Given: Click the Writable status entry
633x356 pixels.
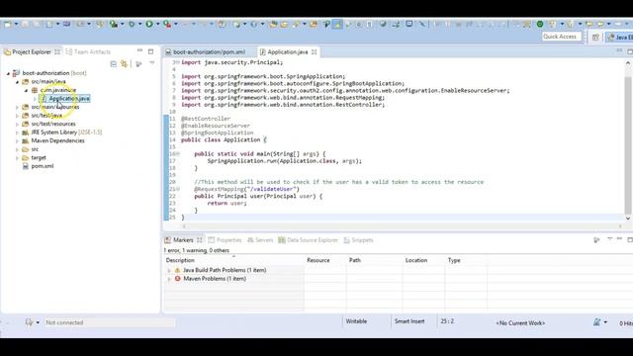Looking at the screenshot, I should point(356,321).
